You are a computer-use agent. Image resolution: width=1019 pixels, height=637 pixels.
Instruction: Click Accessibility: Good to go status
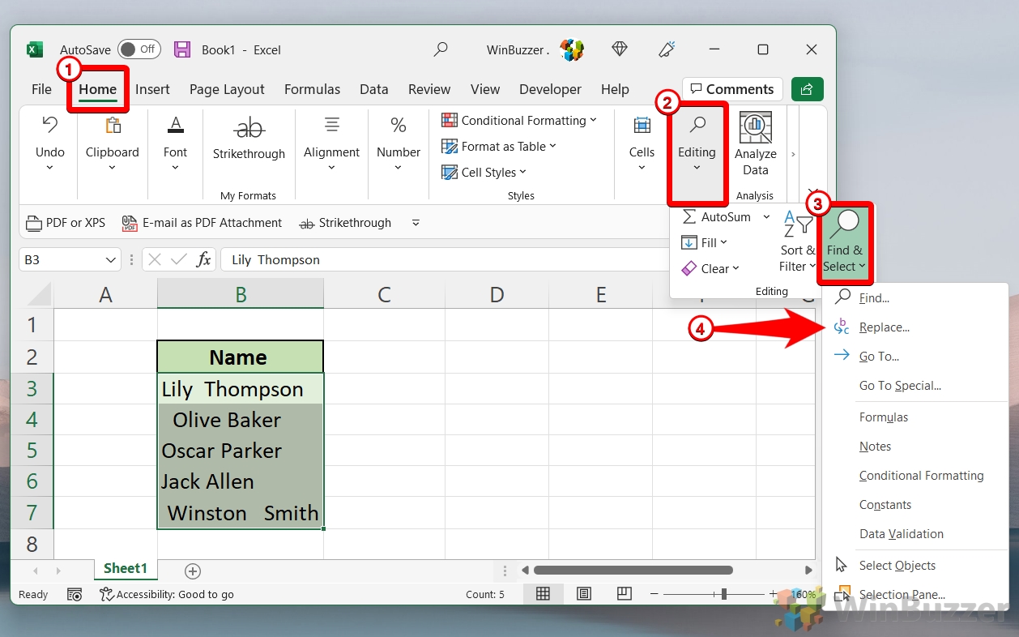(x=167, y=595)
